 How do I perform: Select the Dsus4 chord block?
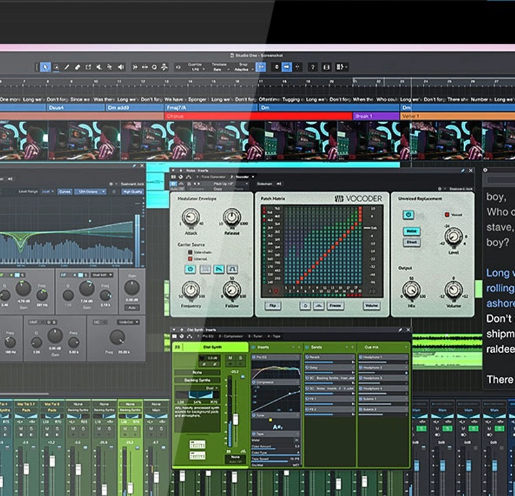(x=76, y=107)
